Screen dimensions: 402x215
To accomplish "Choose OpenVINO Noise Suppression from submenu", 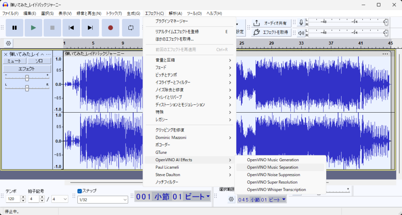I will point(273,175).
